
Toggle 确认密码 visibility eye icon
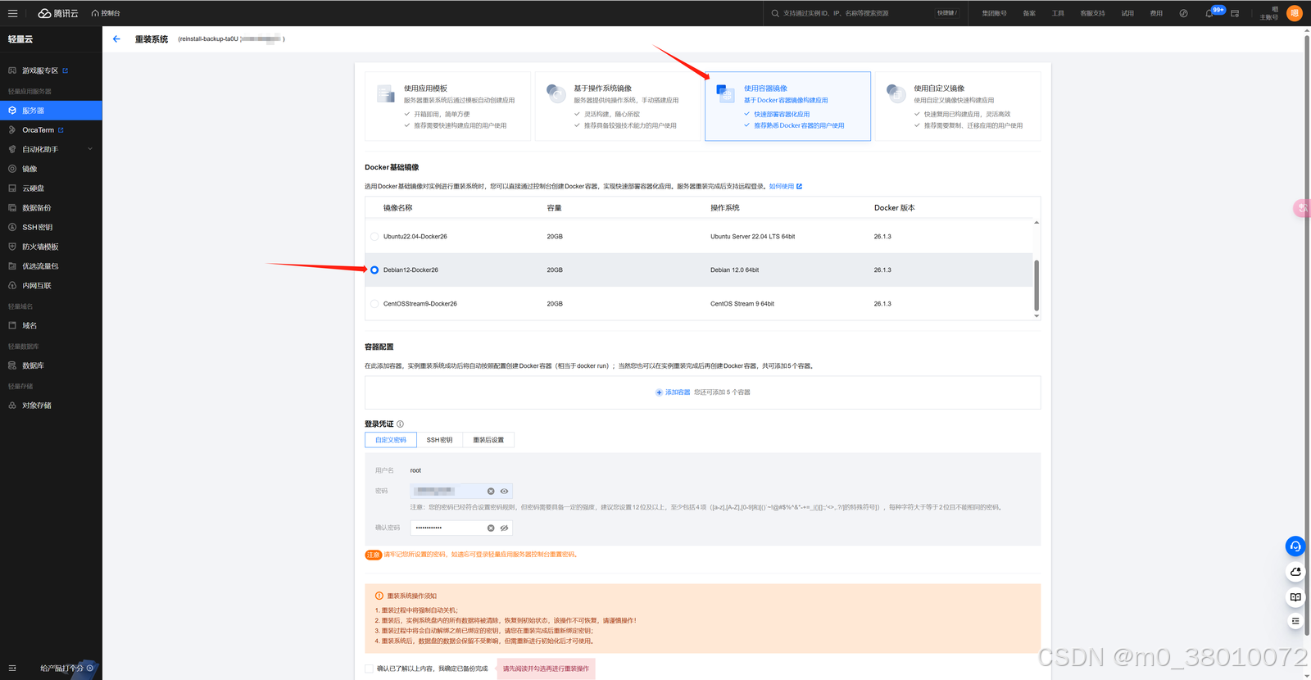(504, 528)
